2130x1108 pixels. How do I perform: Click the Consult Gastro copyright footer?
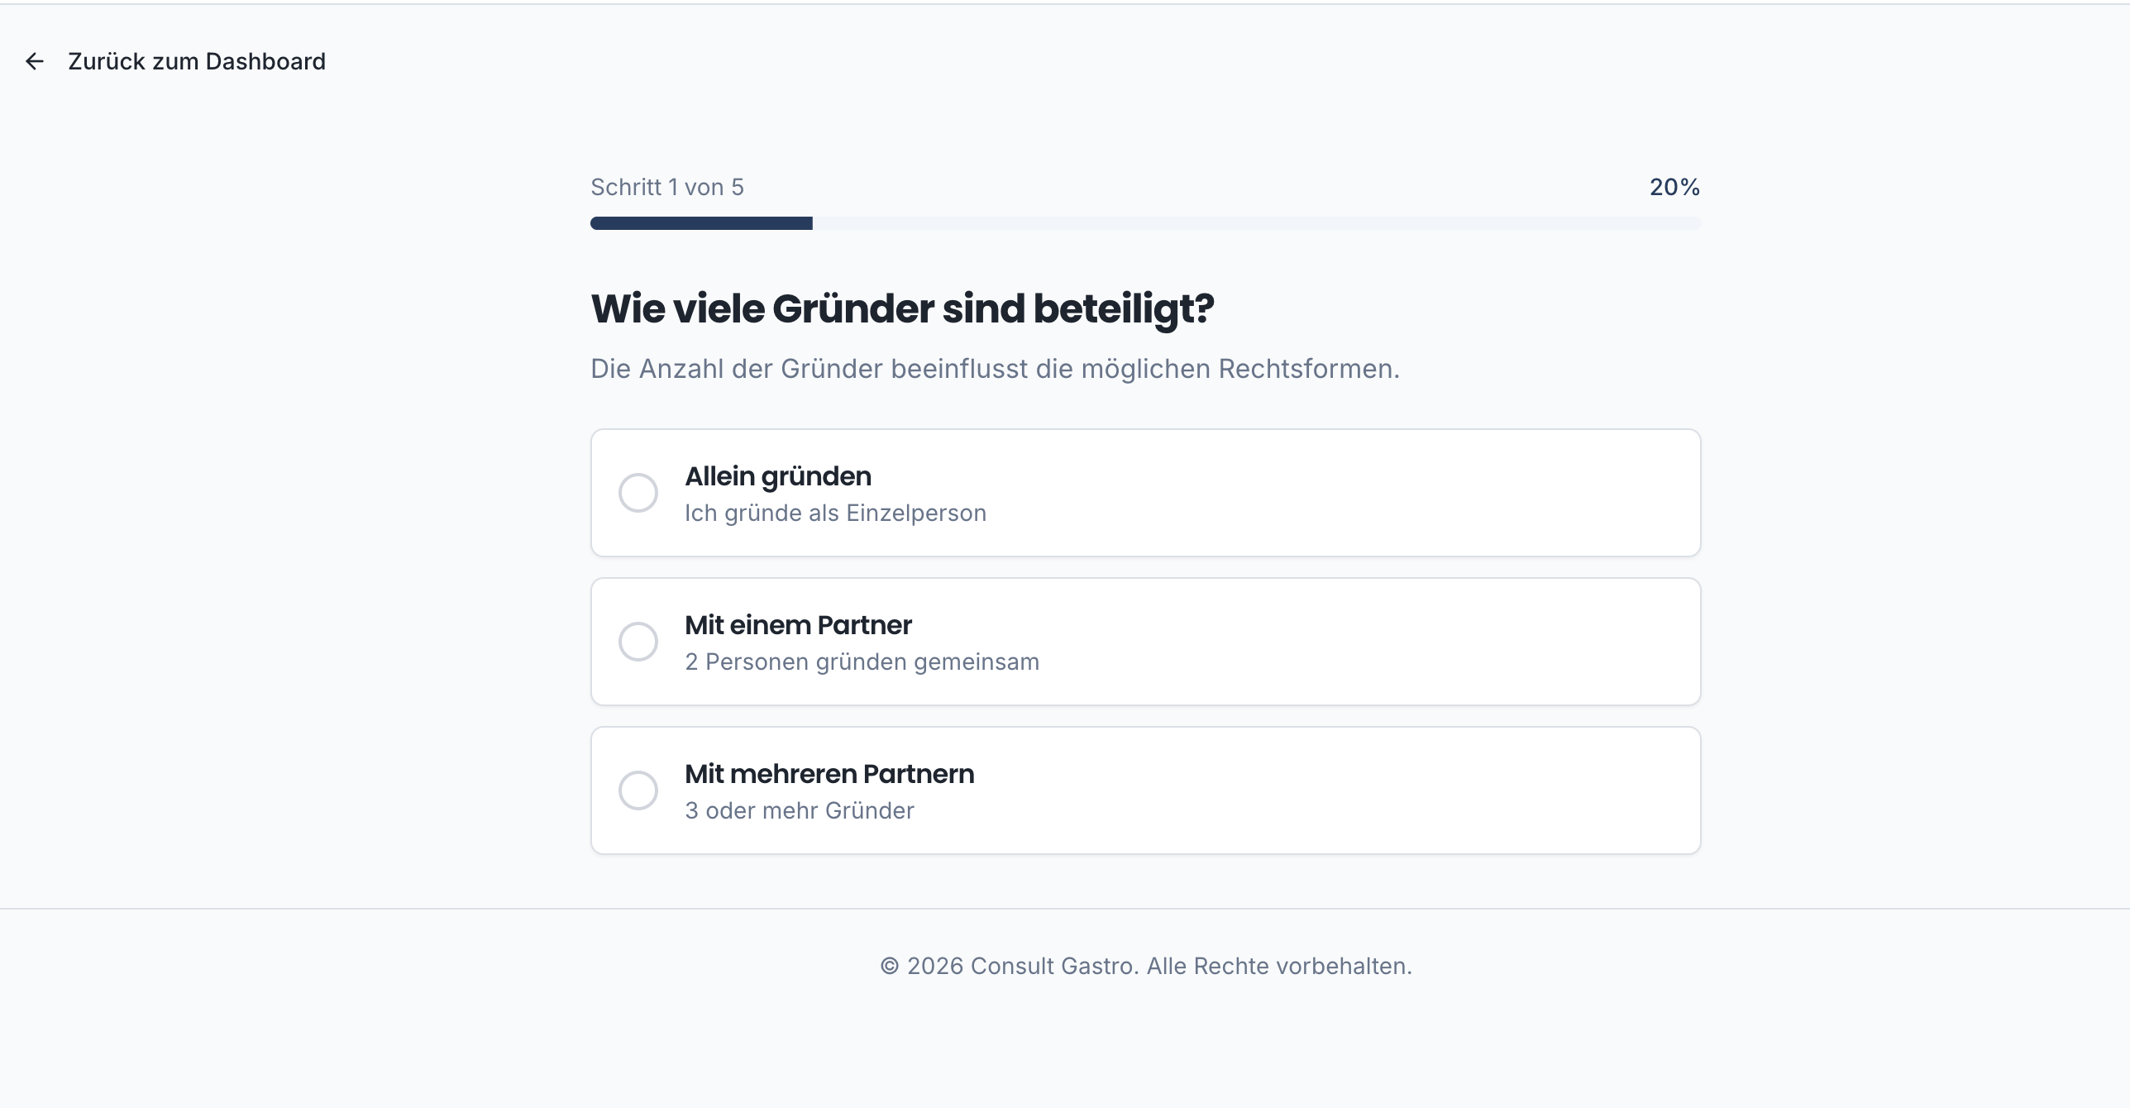(1147, 965)
